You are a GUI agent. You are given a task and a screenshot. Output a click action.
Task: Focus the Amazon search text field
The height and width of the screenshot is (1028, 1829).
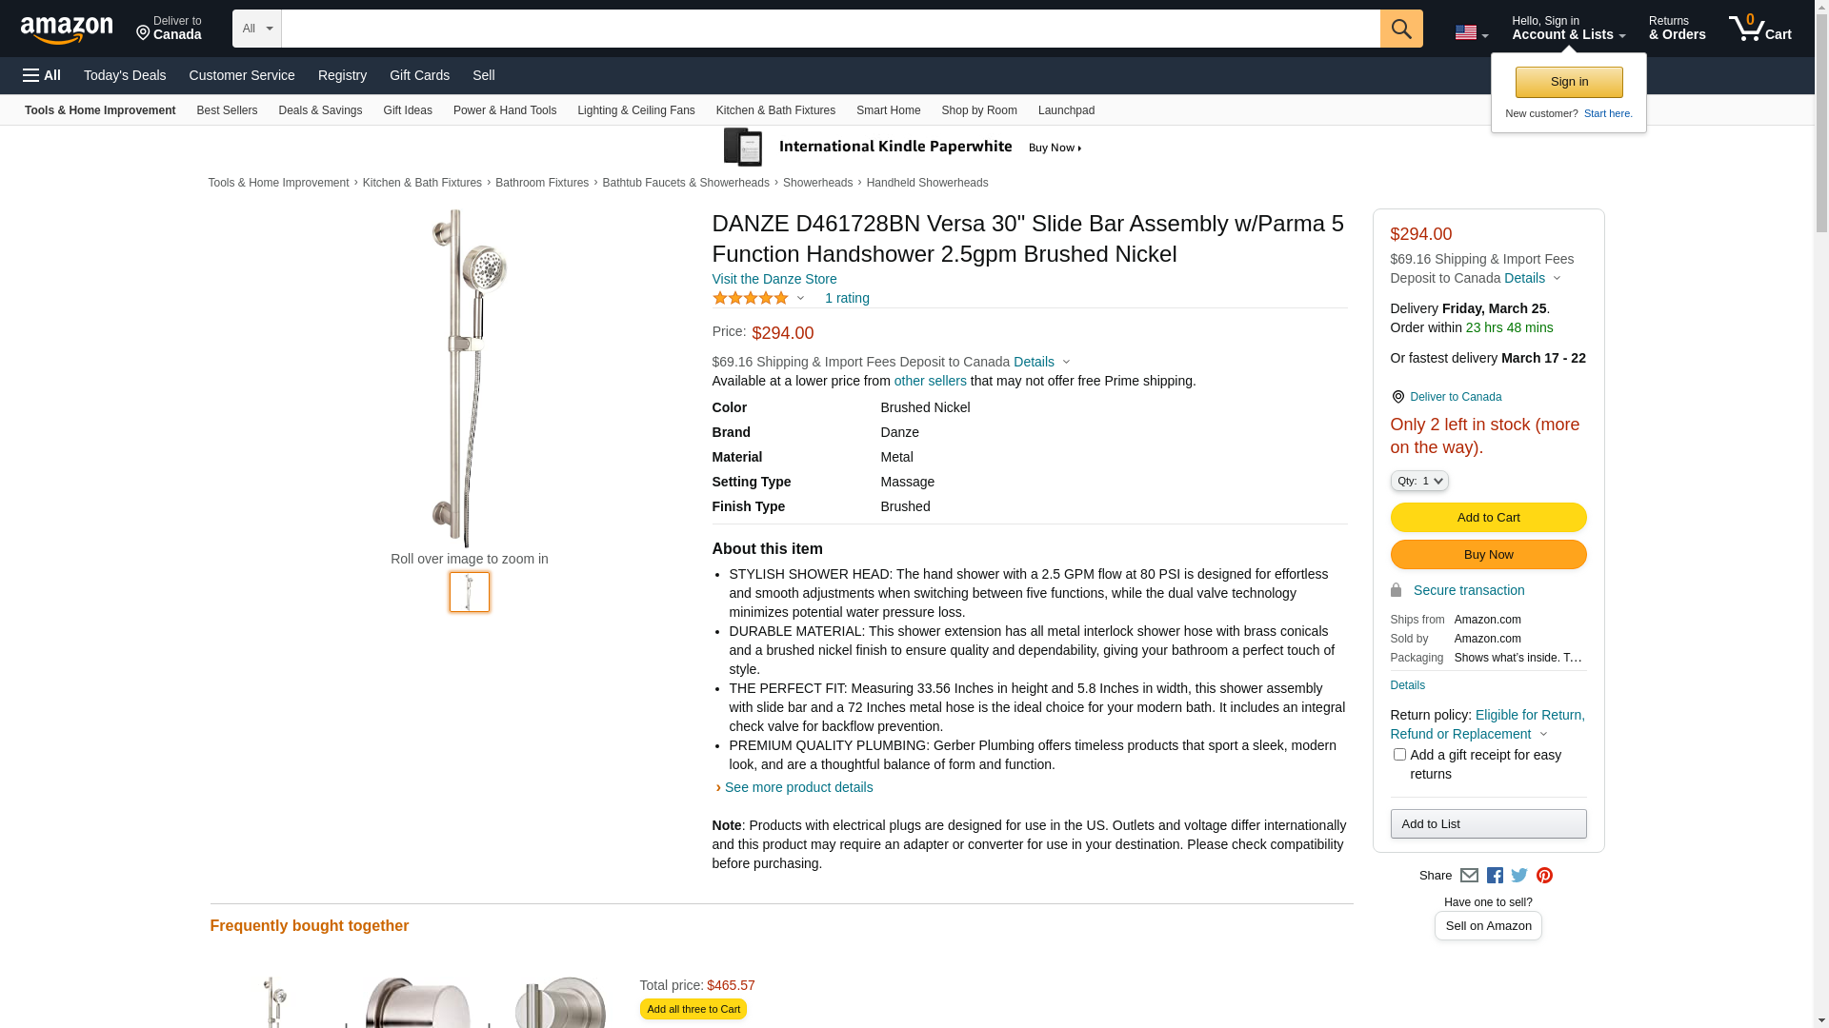[831, 29]
